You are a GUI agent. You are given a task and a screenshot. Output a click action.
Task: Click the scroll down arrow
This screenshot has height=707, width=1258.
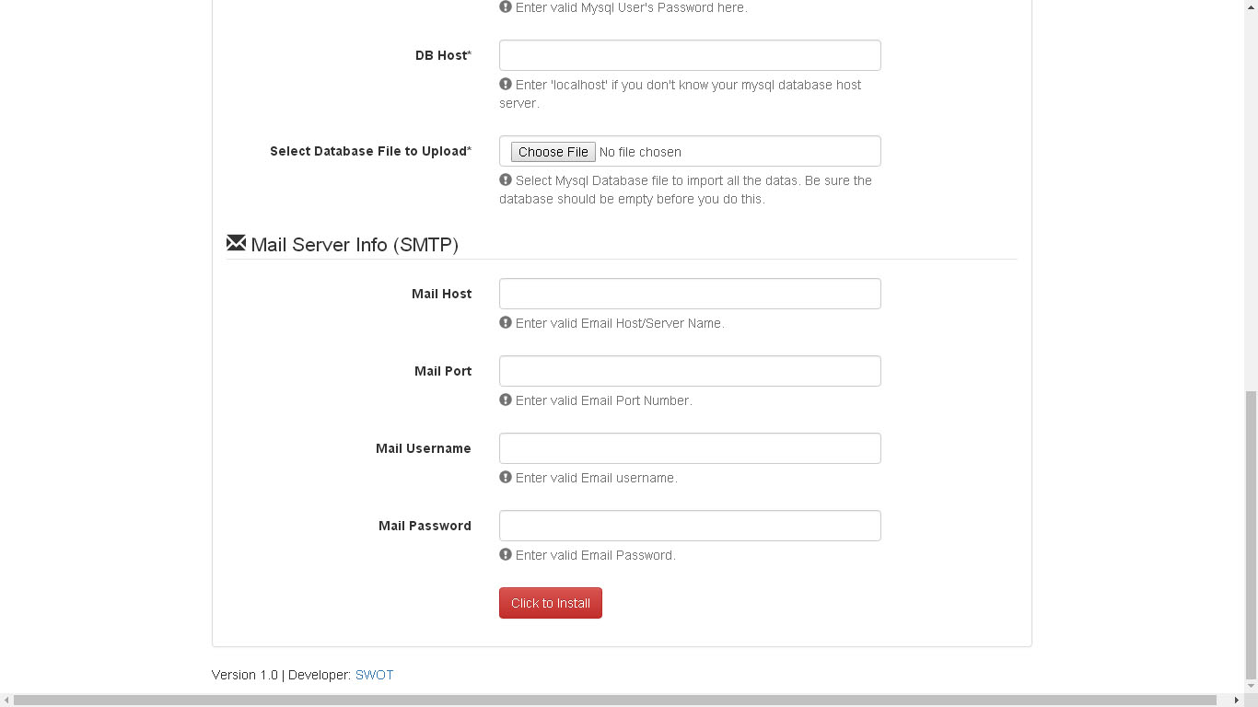point(1251,686)
